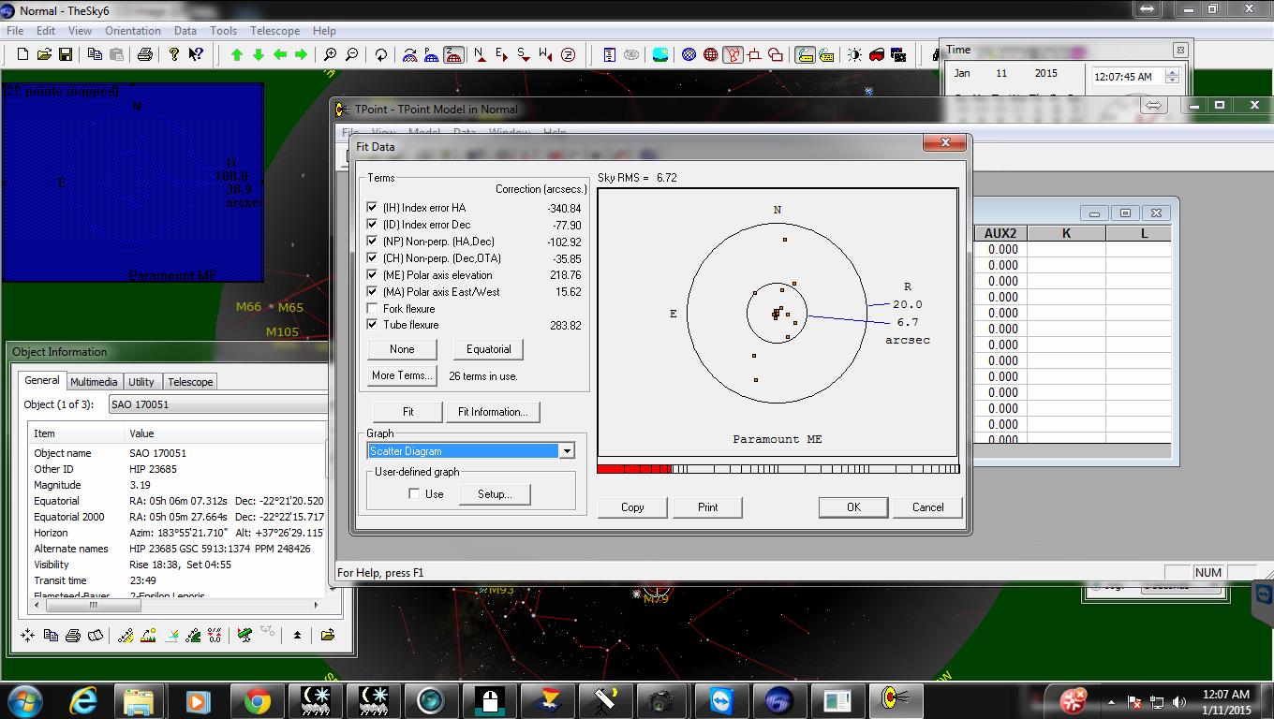Open the Scatter Diagram graph dropdown

coord(566,451)
